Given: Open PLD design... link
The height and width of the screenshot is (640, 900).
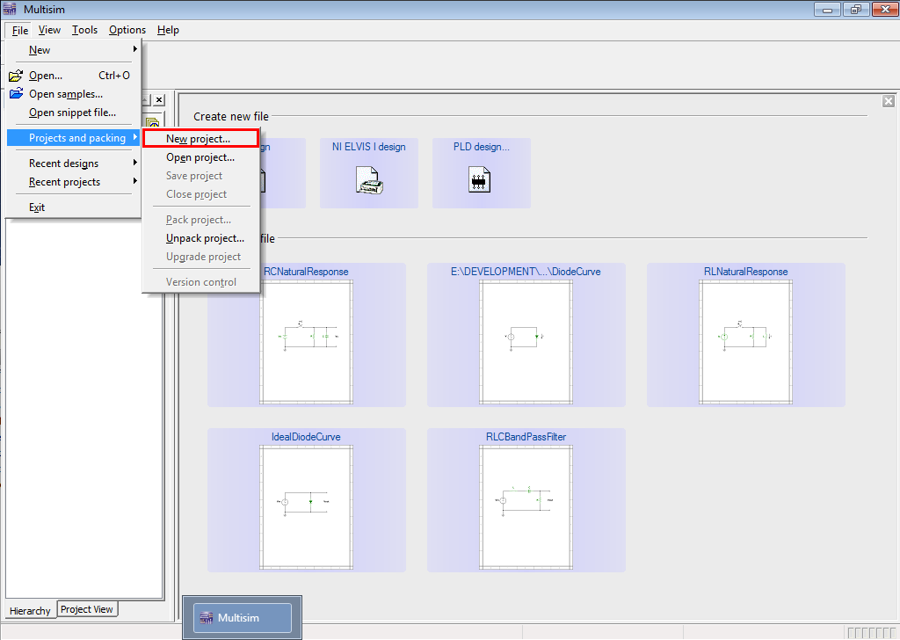Looking at the screenshot, I should [x=481, y=147].
